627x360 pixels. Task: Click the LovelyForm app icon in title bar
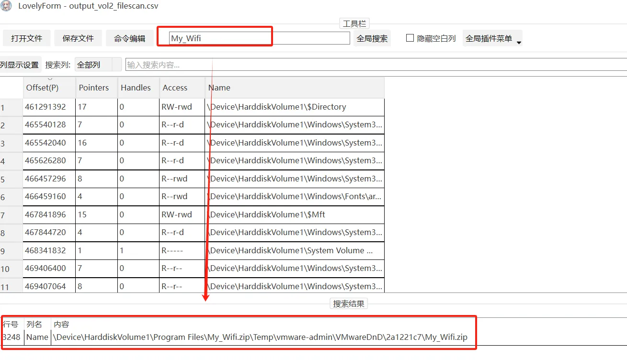click(6, 6)
